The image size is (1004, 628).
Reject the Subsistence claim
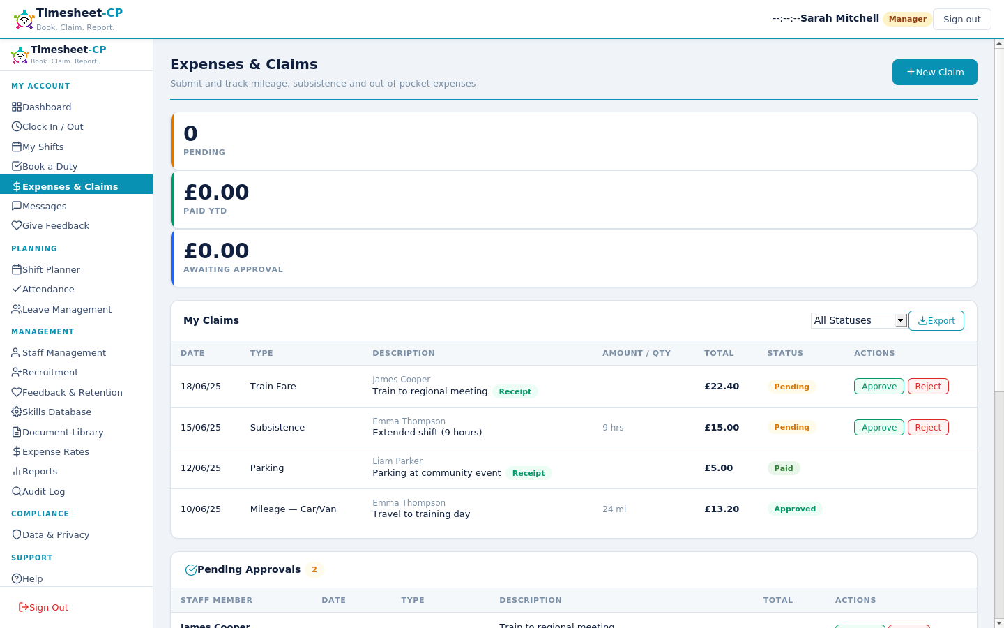click(x=928, y=428)
